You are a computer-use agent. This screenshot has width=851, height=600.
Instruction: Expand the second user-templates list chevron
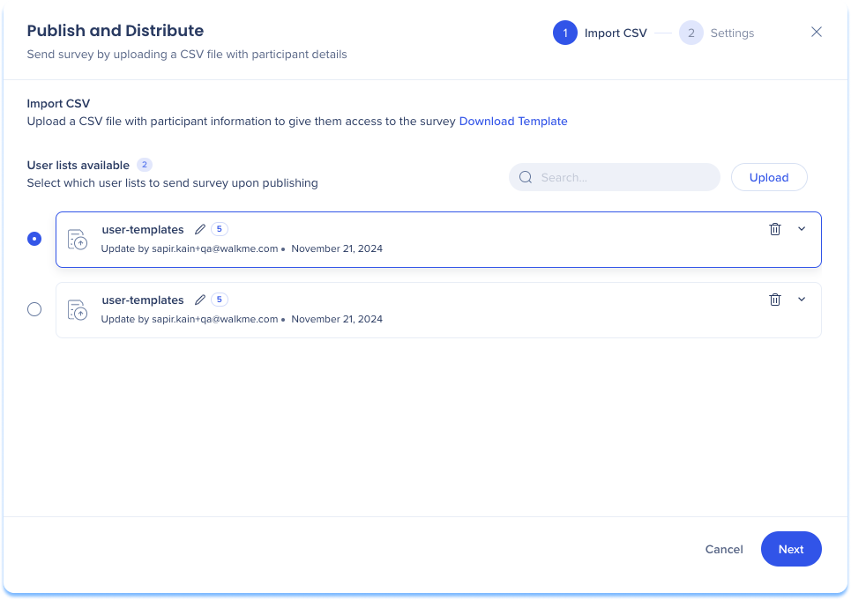click(x=802, y=300)
